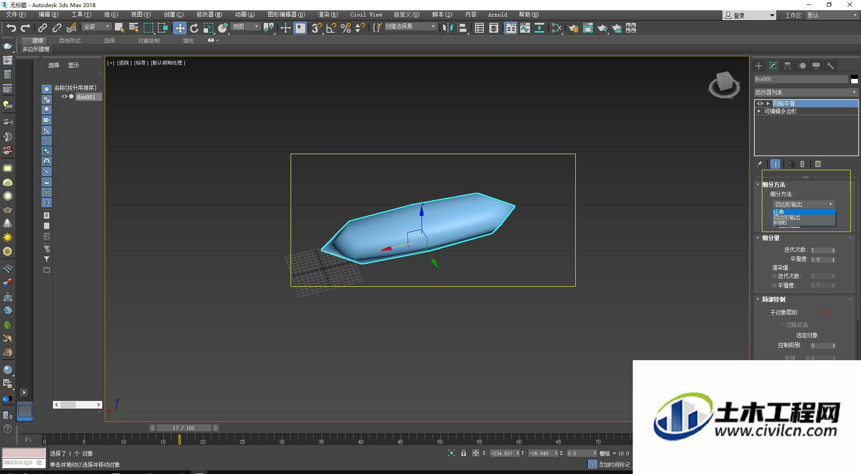
Task: Switch to the Hierarchy panel icon
Action: pyautogui.click(x=787, y=66)
